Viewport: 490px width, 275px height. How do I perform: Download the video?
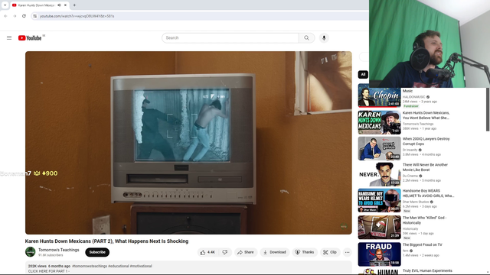click(x=274, y=252)
